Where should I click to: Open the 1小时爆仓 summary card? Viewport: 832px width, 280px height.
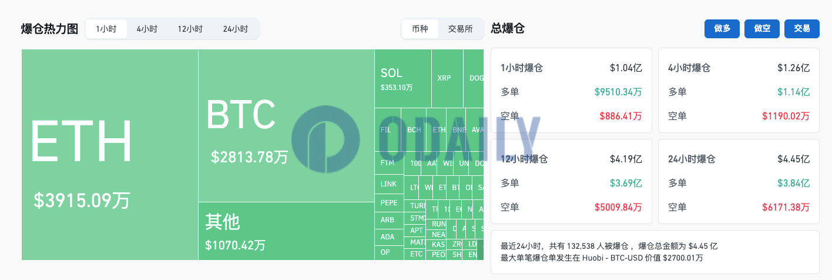(x=571, y=91)
